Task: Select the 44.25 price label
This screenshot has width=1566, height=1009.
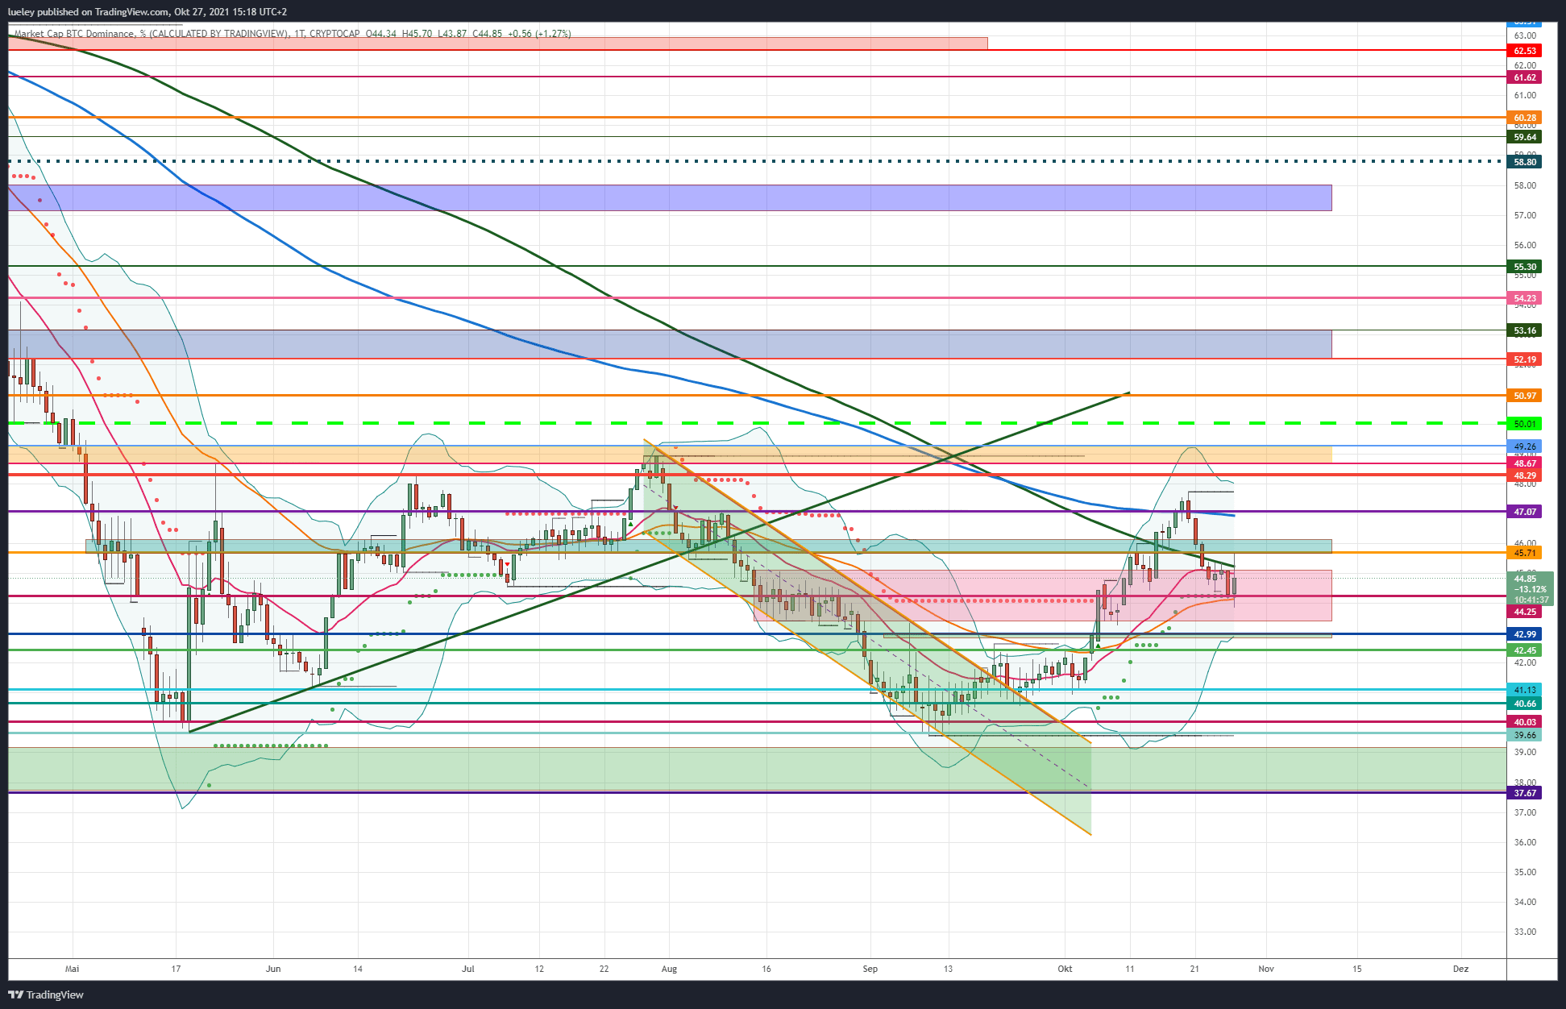Action: [x=1524, y=612]
